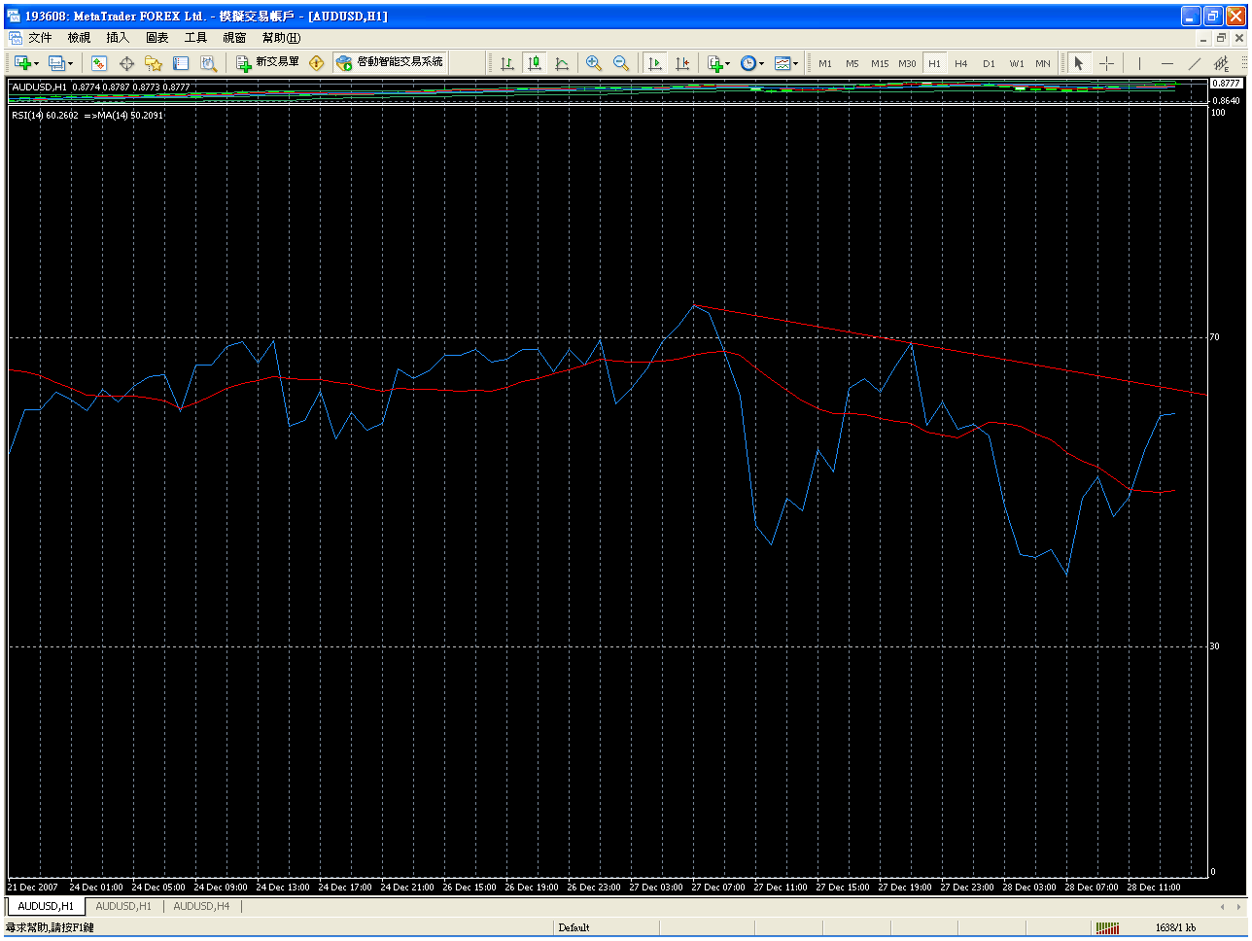Select the M15 timeframe button
Image resolution: width=1252 pixels, height=941 pixels.
(880, 63)
